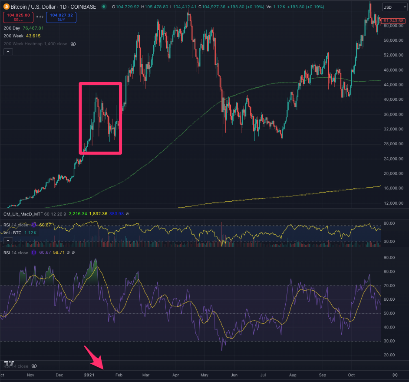Click the Feb label on time axis
The height and width of the screenshot is (382, 409).
coord(119,375)
